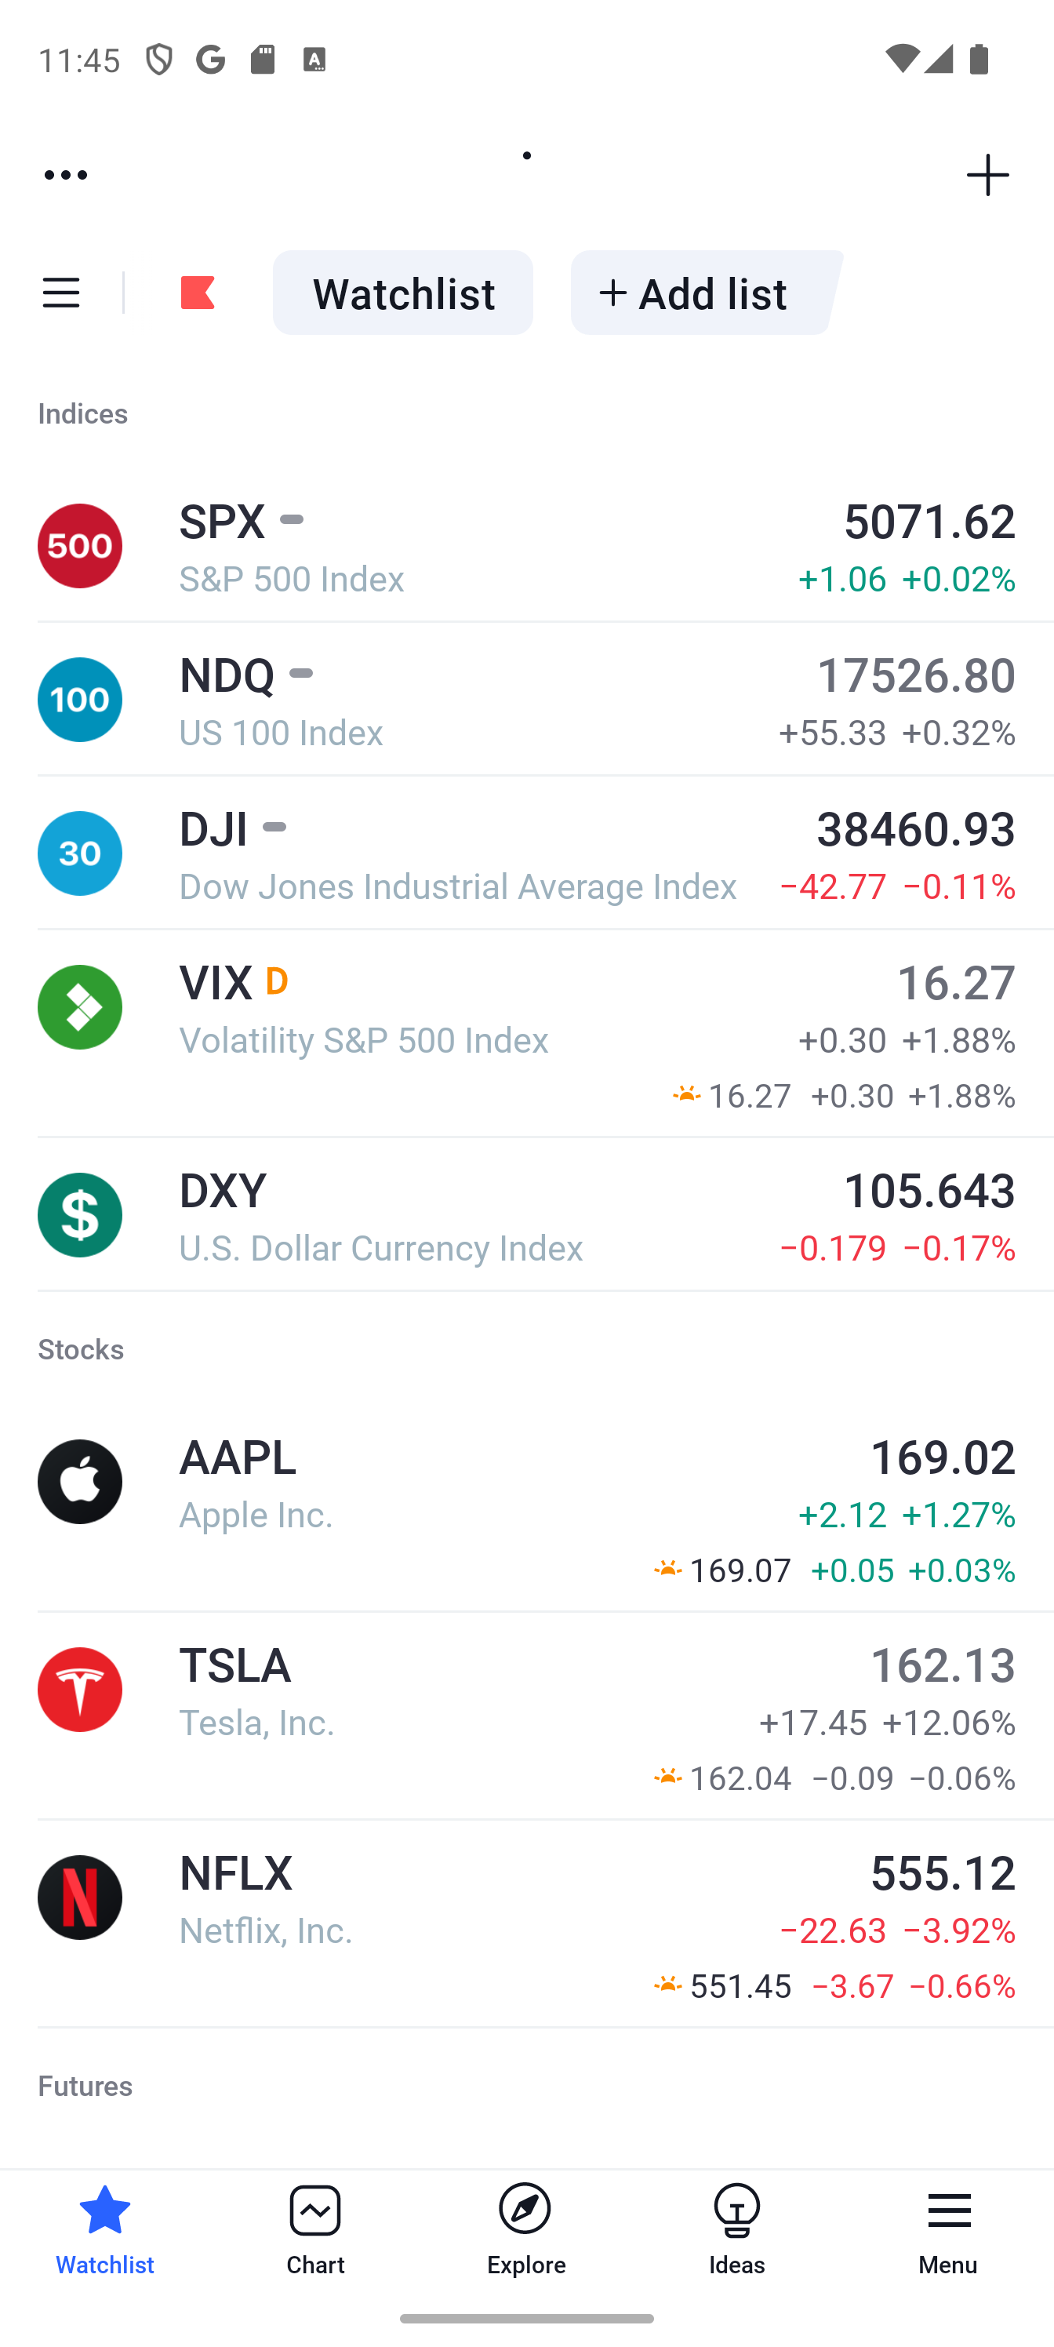Tap the Add list button
The image size is (1054, 2347).
coord(706,293)
